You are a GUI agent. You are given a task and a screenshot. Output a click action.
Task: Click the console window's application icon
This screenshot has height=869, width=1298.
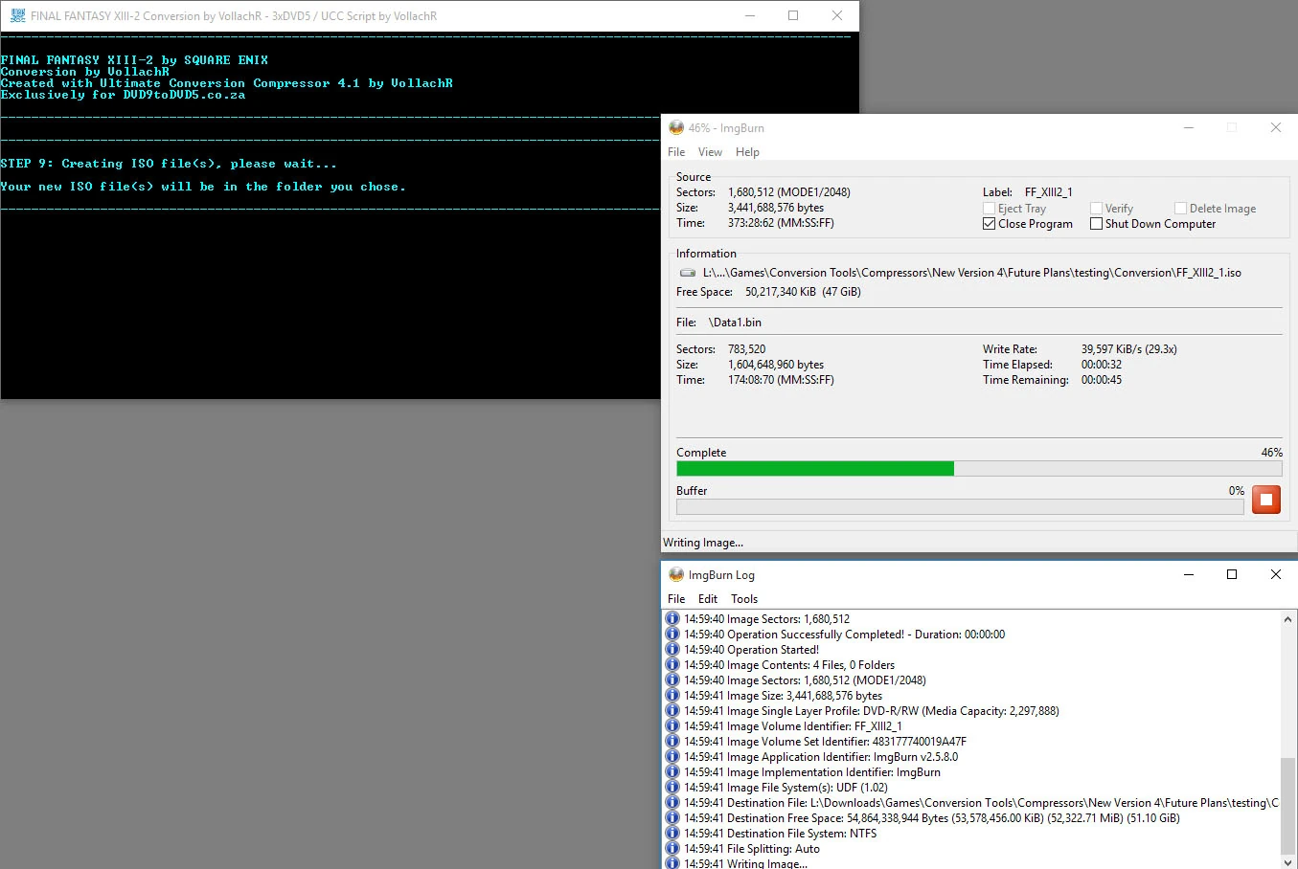(17, 15)
